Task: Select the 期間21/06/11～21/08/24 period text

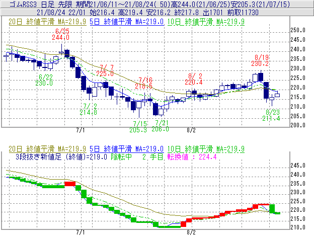Action: [122, 4]
